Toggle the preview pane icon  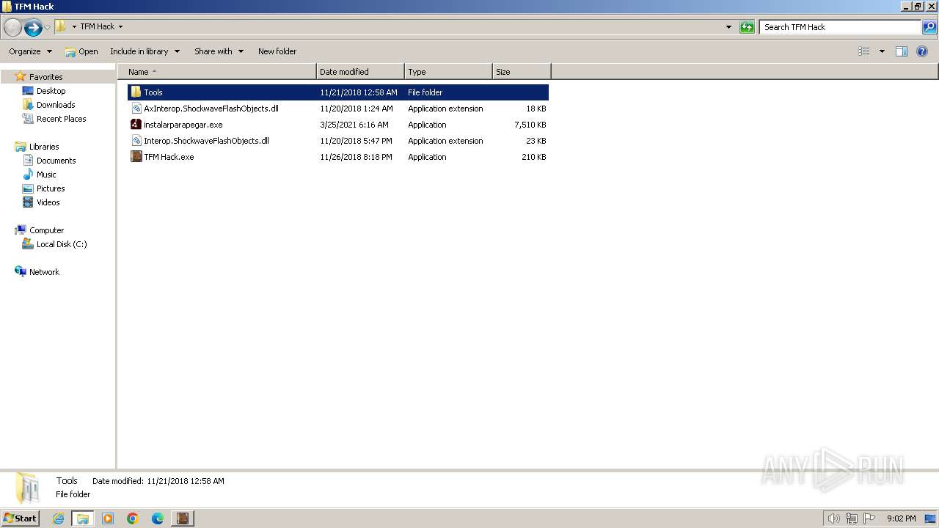click(x=902, y=51)
